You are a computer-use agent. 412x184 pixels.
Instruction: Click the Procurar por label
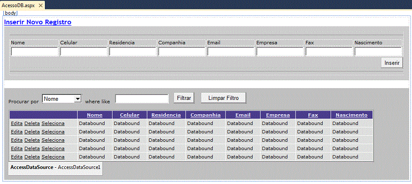click(23, 102)
